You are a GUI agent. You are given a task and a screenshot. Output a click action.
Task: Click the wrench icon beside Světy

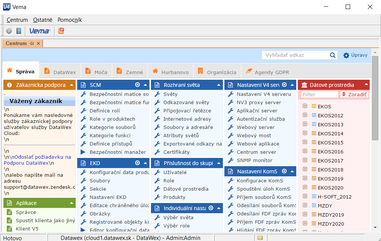[157, 94]
